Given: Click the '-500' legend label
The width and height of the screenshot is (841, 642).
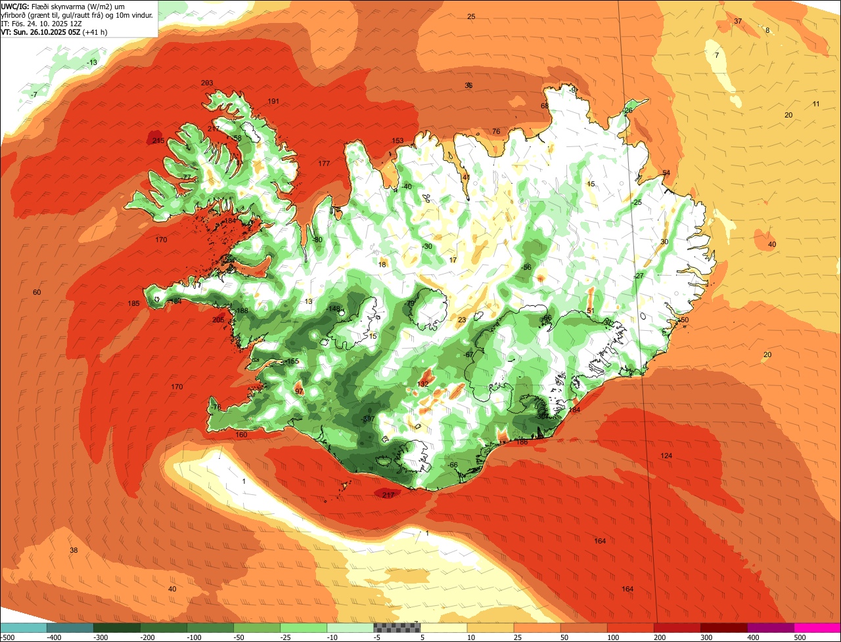Looking at the screenshot, I should point(7,637).
